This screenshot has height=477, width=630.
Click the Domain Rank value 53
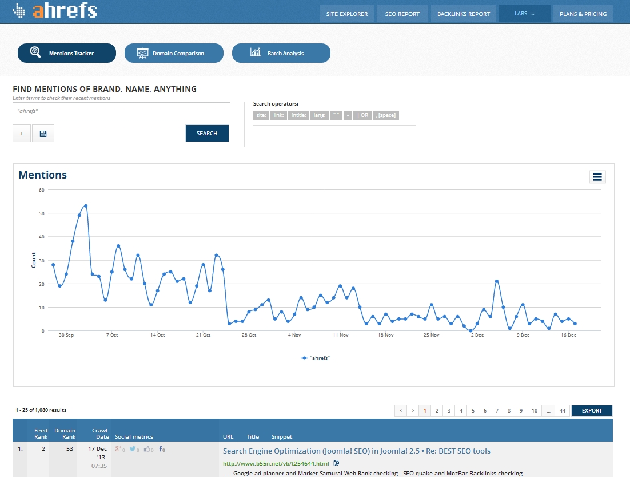(x=70, y=449)
